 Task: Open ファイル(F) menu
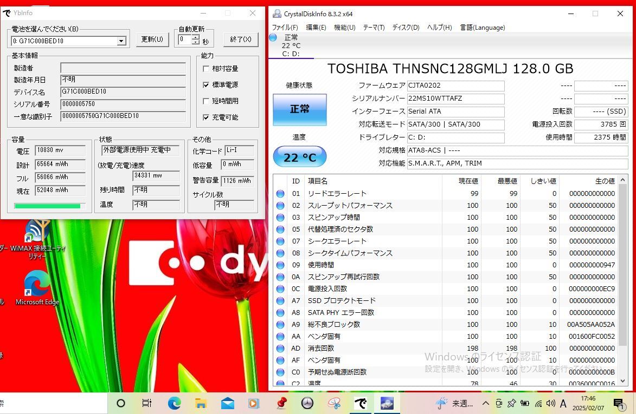tap(285, 28)
